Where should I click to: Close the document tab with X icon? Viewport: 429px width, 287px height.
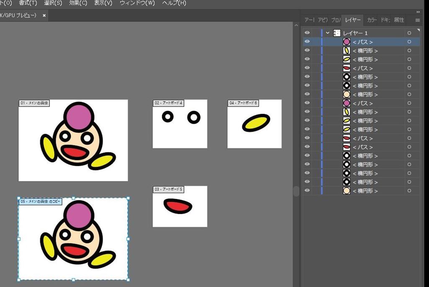click(44, 16)
